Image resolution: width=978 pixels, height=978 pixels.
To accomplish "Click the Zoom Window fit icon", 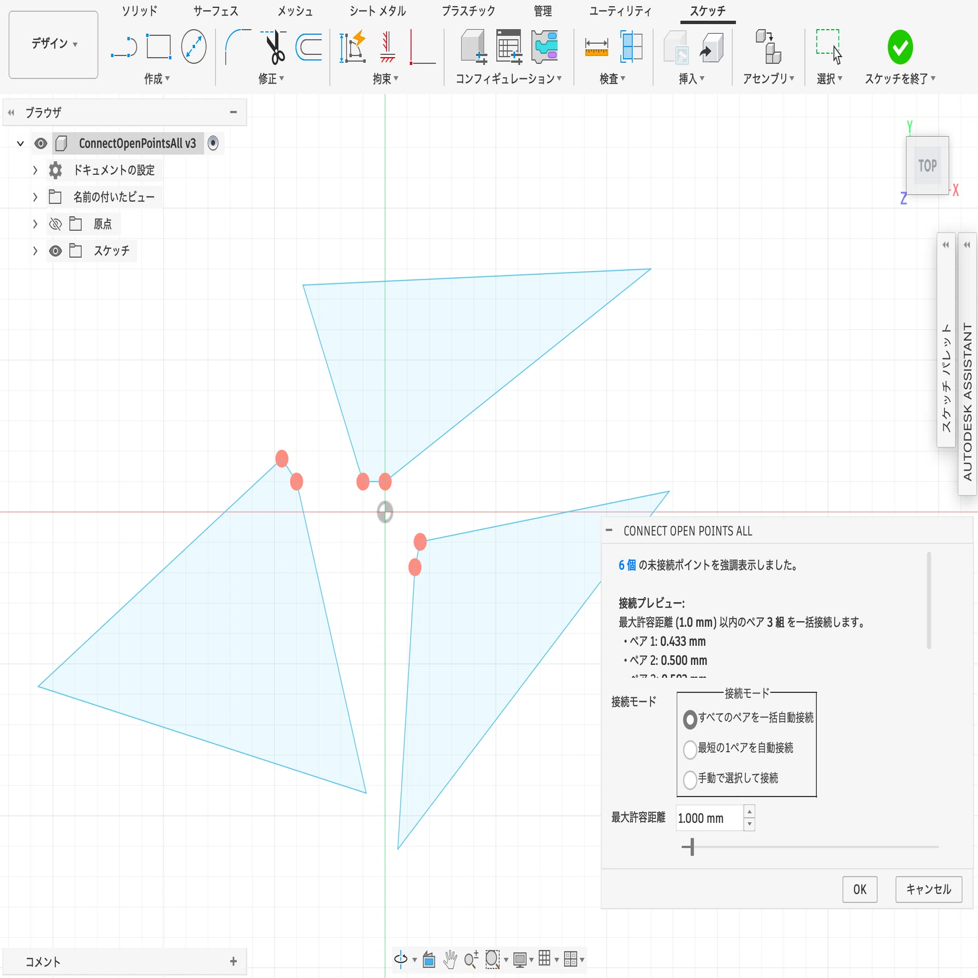I will point(492,960).
